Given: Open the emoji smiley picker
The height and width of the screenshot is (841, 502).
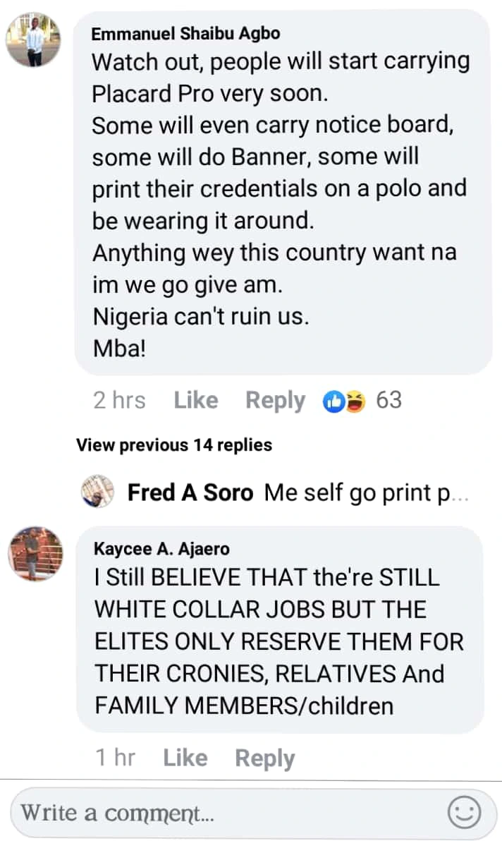Looking at the screenshot, I should [465, 813].
